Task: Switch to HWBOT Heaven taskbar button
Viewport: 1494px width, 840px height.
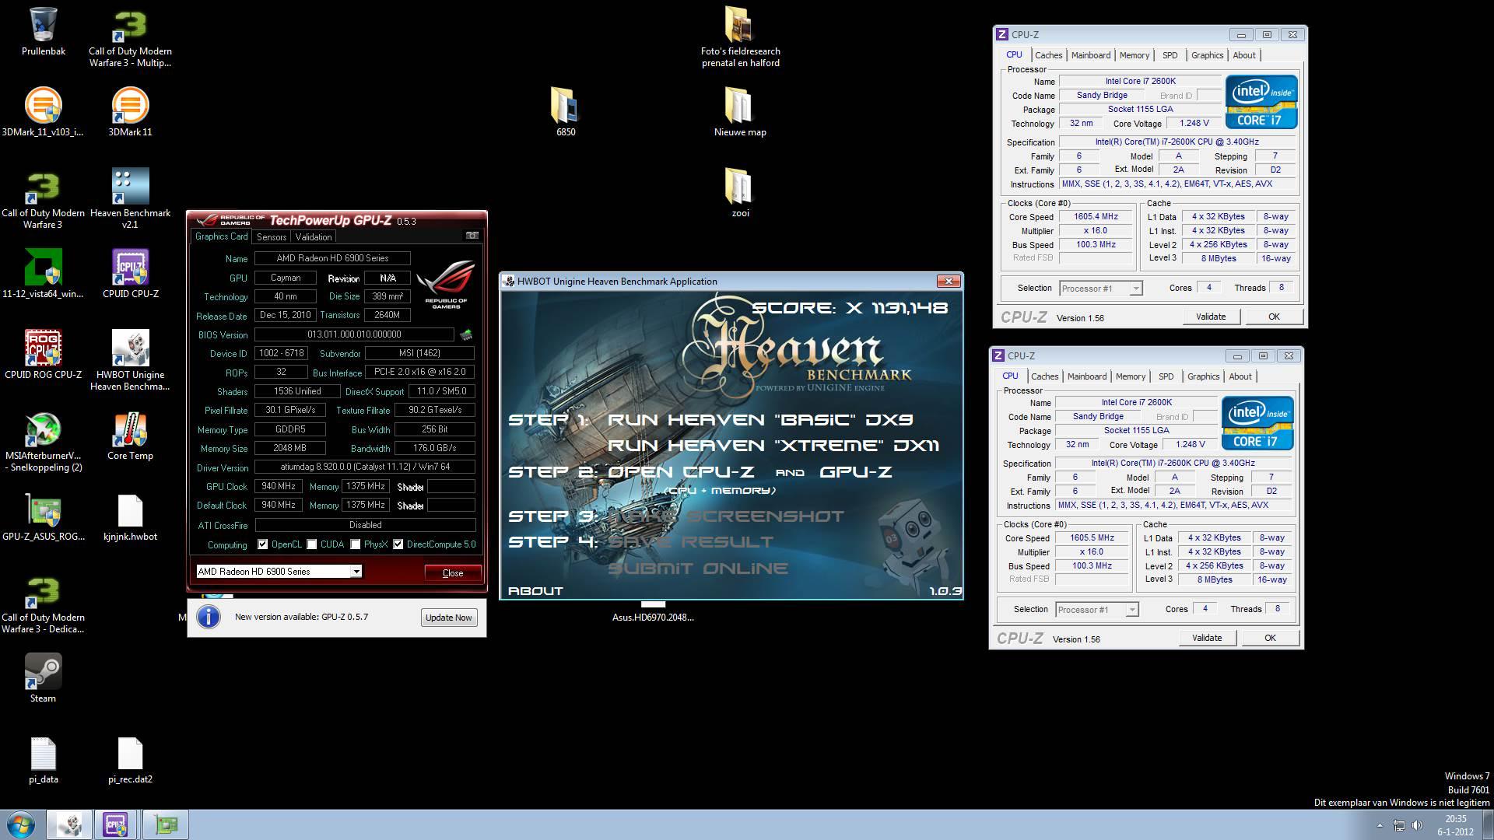Action: click(69, 824)
